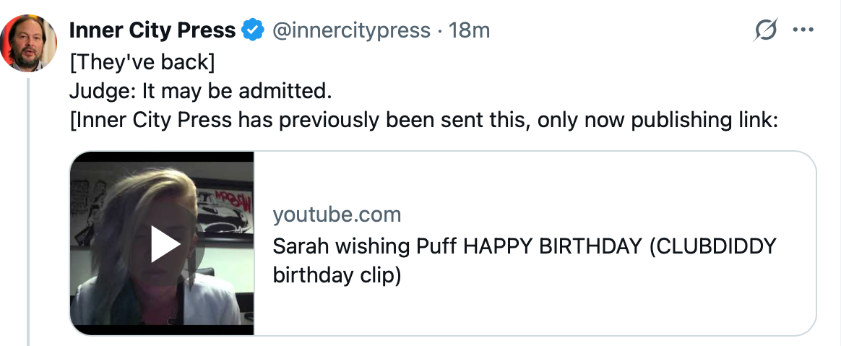The height and width of the screenshot is (346, 841).
Task: Play the YouTube video preview
Action: point(165,243)
